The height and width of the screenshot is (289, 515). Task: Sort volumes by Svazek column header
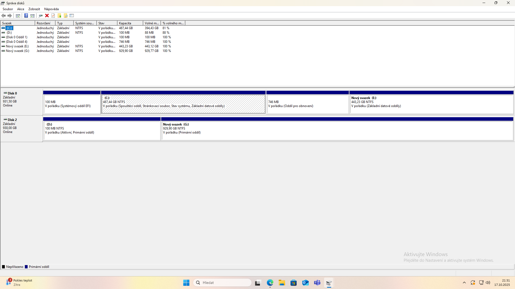pyautogui.click(x=17, y=23)
